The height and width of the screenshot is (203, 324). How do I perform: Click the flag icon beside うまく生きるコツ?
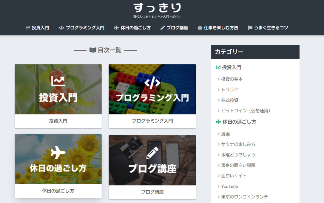pos(250,28)
